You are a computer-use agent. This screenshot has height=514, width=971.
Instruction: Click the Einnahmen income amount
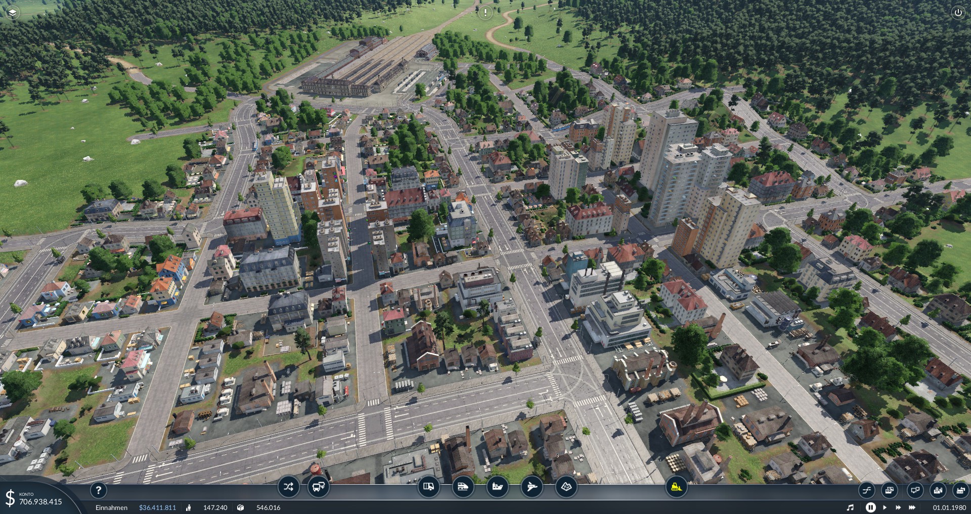coord(157,507)
